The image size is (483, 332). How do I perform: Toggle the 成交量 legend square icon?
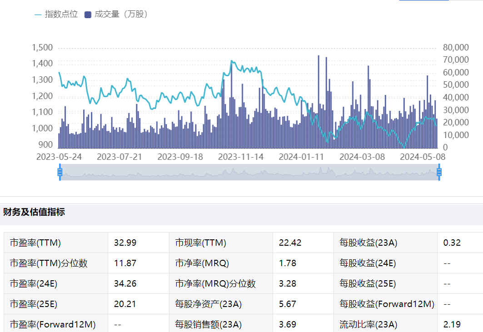[88, 15]
